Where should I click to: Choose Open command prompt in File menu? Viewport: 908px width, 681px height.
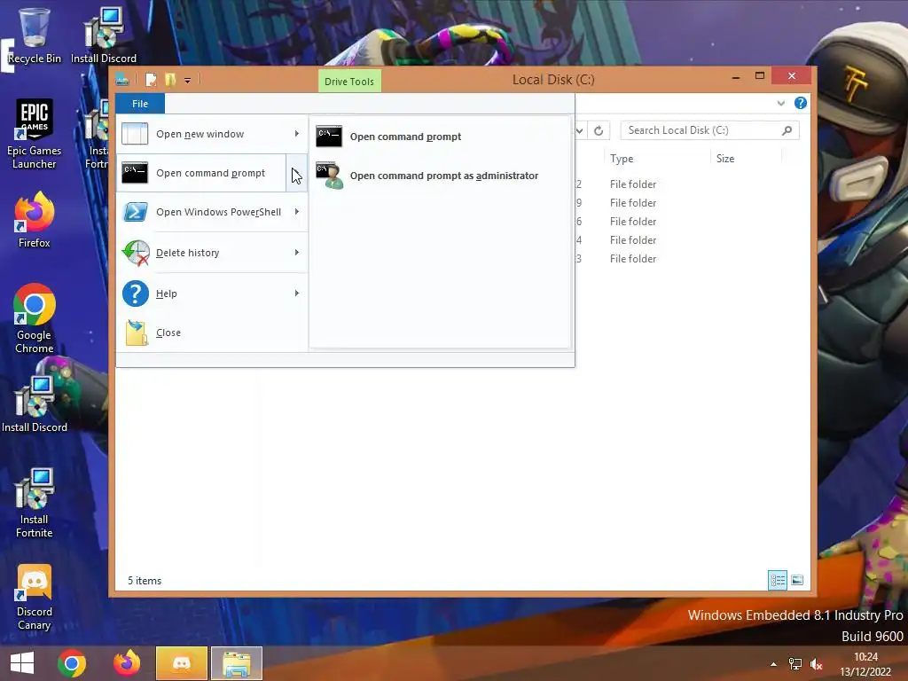[200, 173]
